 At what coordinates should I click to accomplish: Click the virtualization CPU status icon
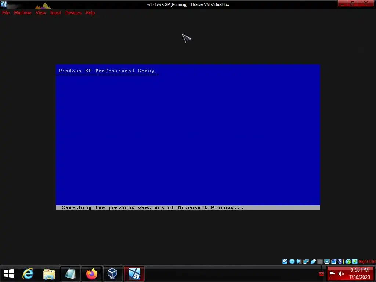click(340, 261)
